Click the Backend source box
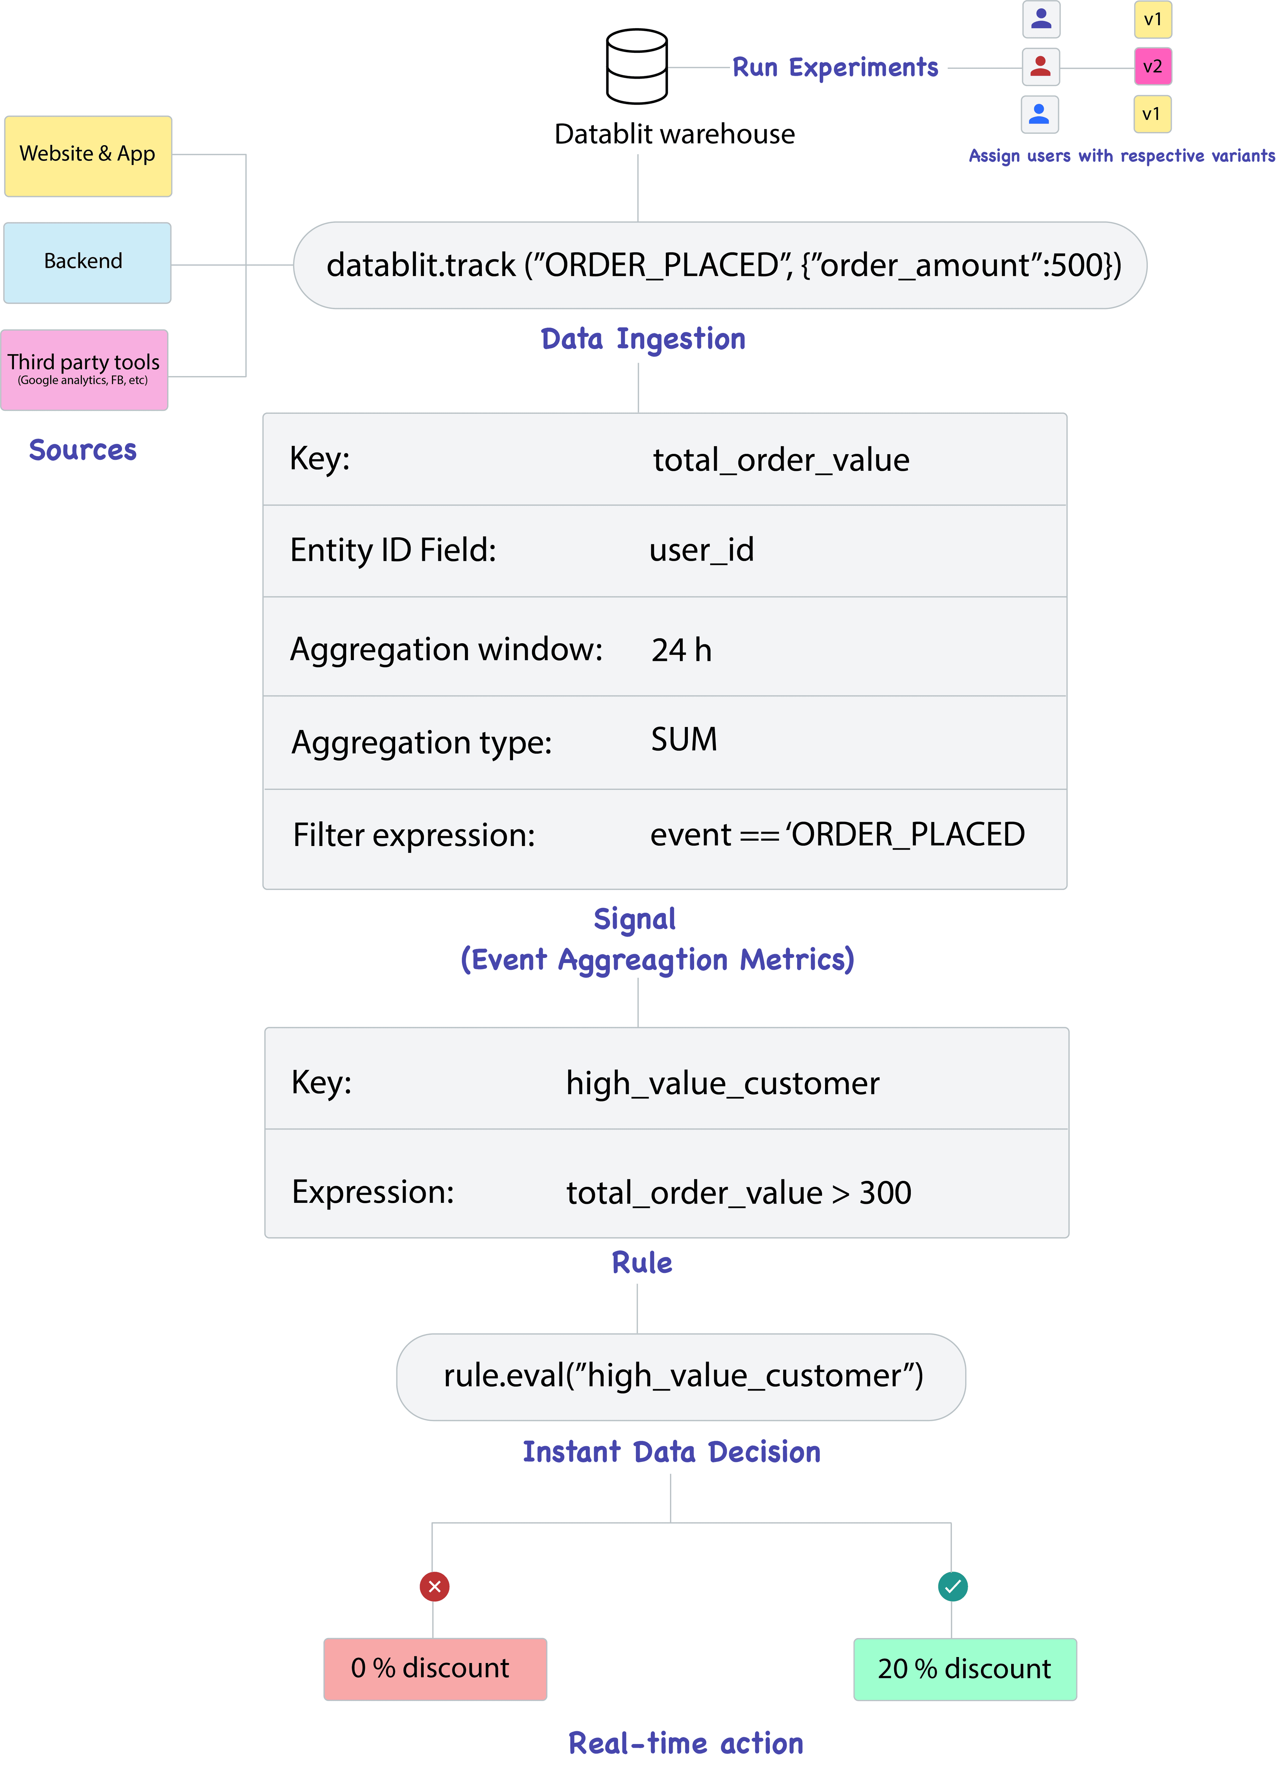1276x1771 pixels. 87,262
